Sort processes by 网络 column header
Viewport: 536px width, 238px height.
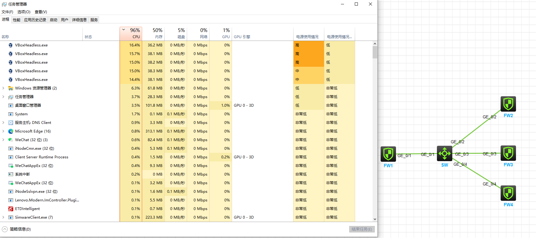198,34
